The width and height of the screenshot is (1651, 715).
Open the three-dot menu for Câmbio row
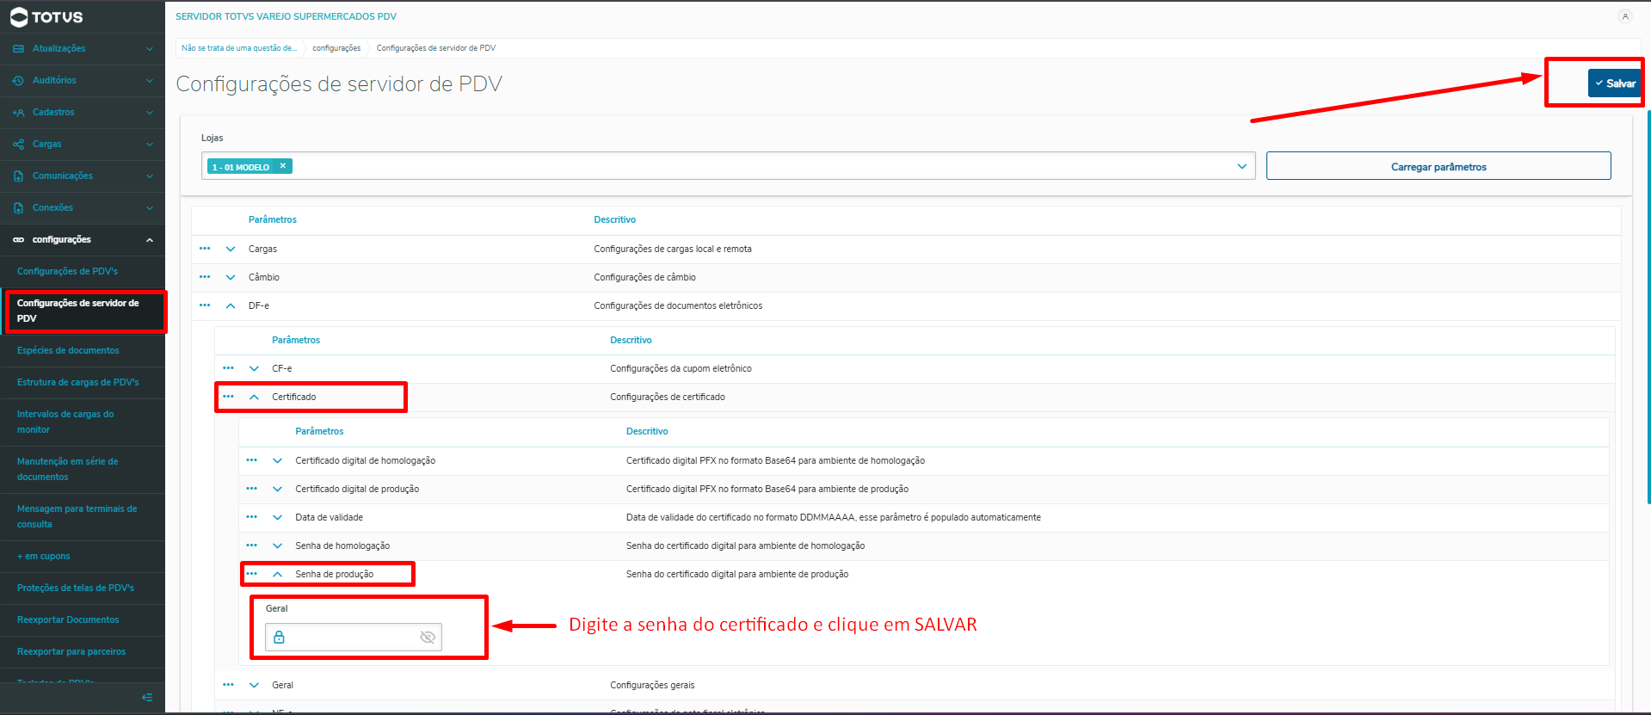tap(205, 277)
